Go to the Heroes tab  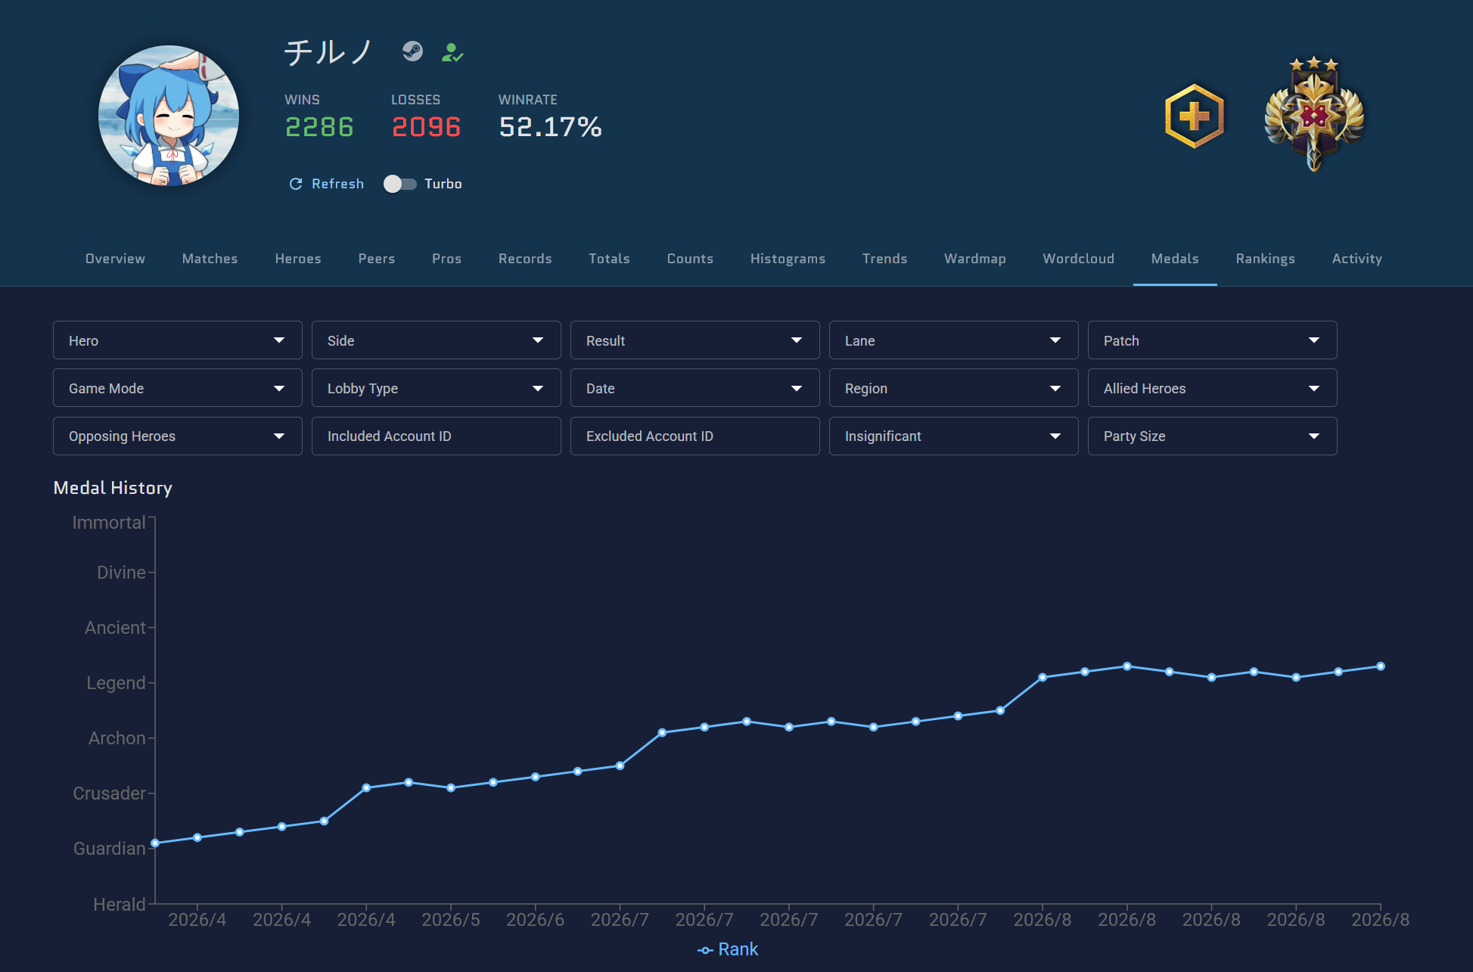coord(298,259)
